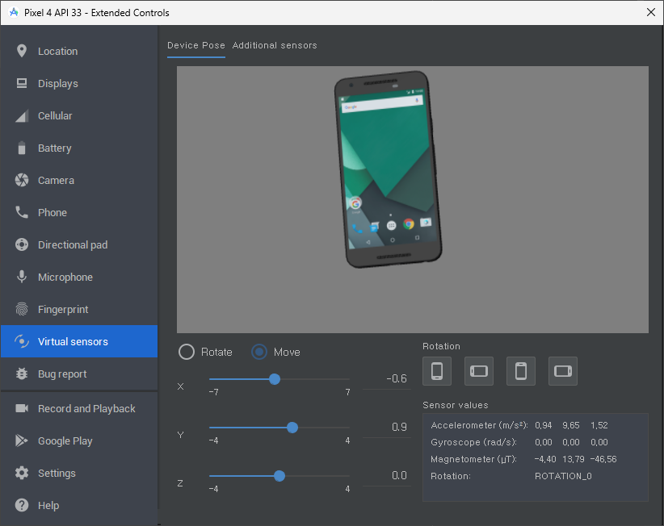Viewport: 664px width, 526px height.
Task: Open Record and Playback label
Action: pyautogui.click(x=86, y=409)
